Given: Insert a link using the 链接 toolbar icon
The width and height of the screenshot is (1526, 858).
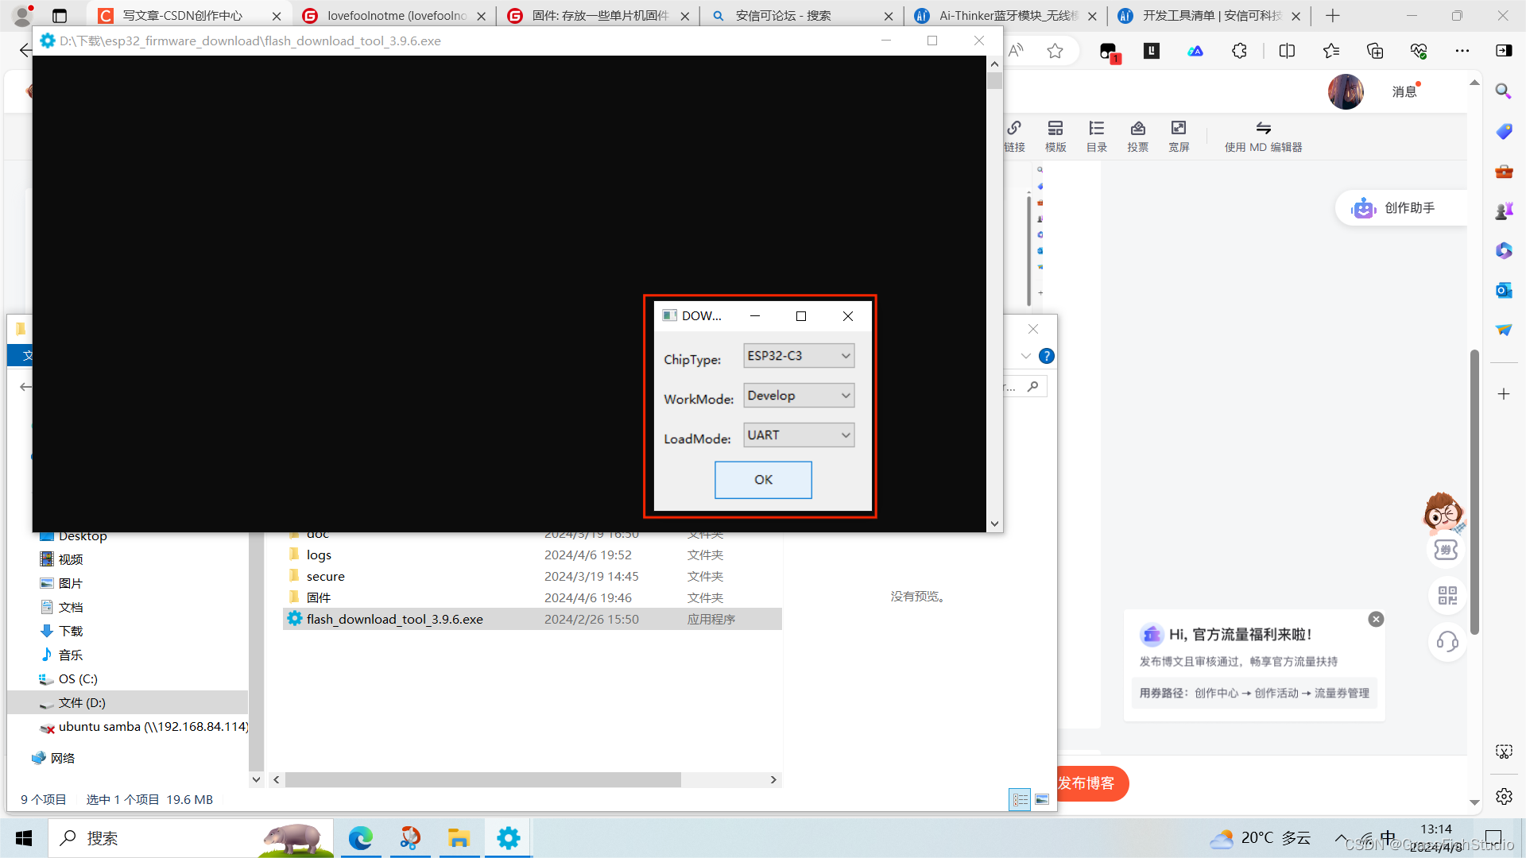Looking at the screenshot, I should tap(1015, 135).
